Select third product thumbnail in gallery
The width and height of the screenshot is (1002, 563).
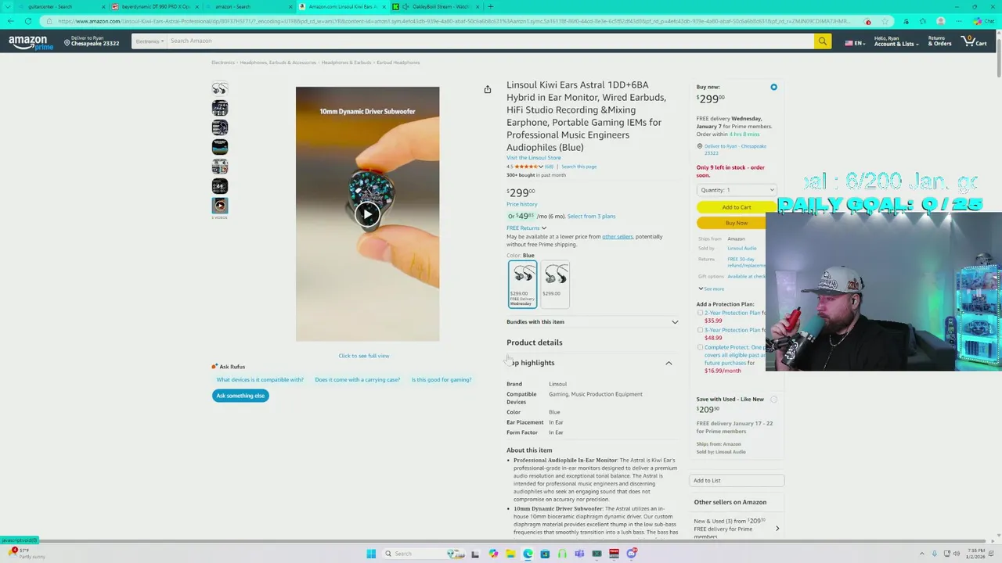click(220, 127)
